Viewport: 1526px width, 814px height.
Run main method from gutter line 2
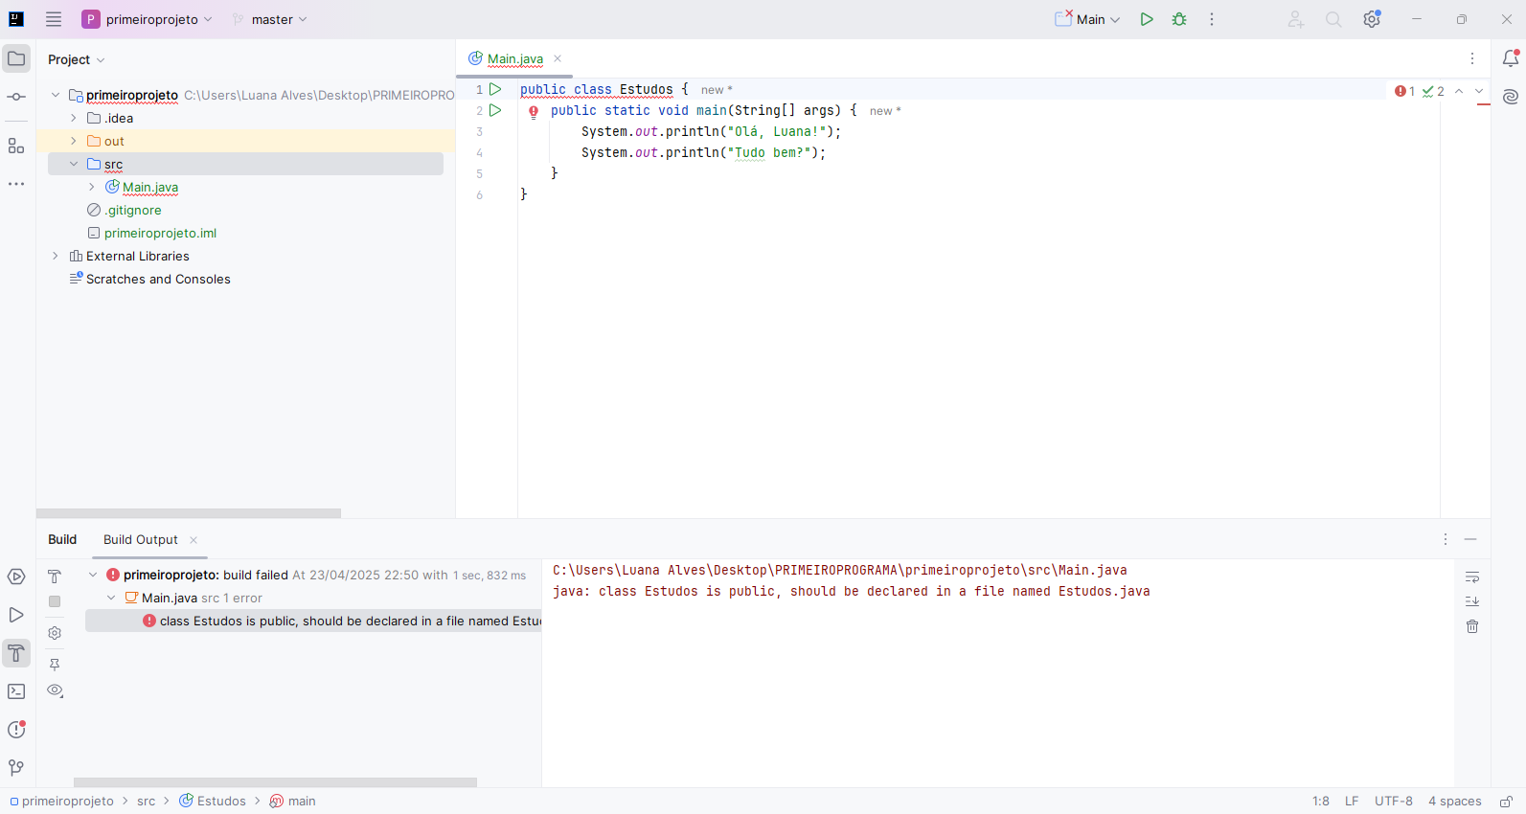click(495, 110)
